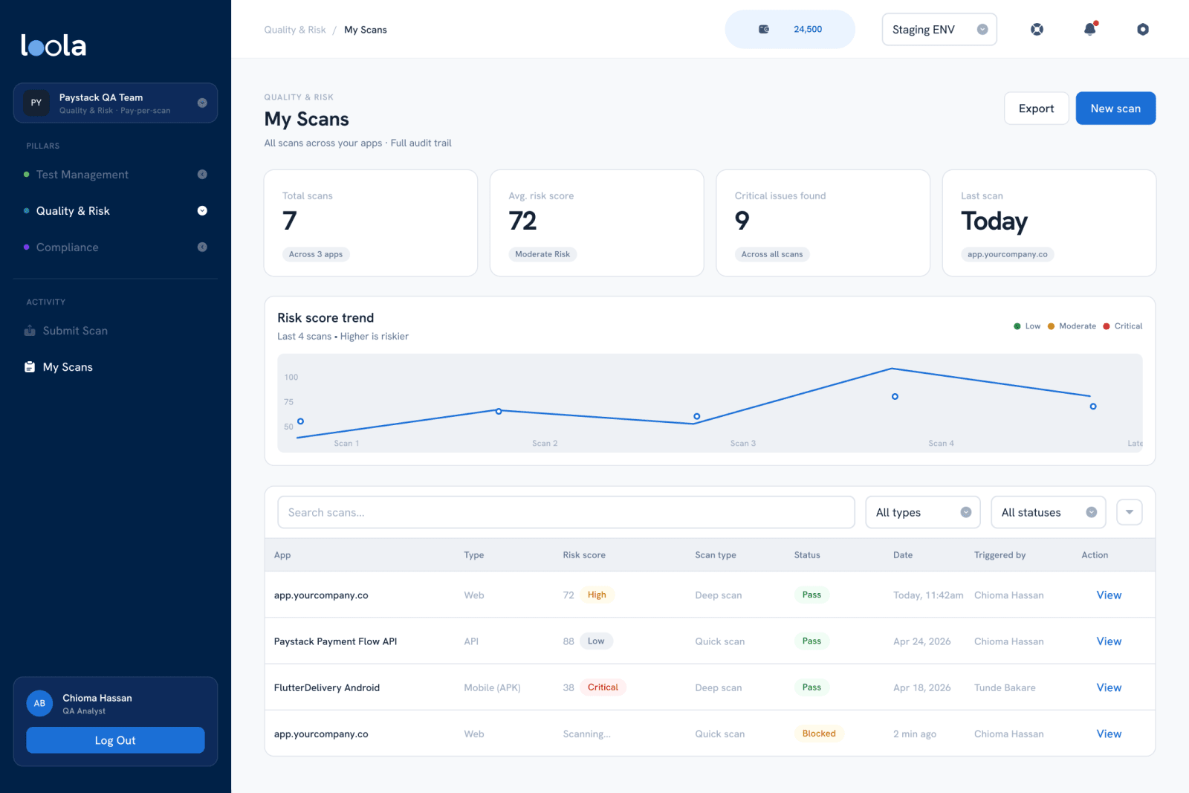Open Test Management pillar
1189x793 pixels.
coord(82,175)
